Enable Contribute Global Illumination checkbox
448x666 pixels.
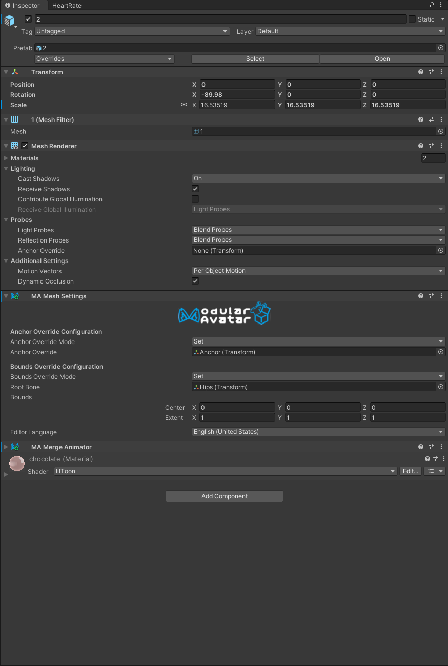(x=195, y=199)
